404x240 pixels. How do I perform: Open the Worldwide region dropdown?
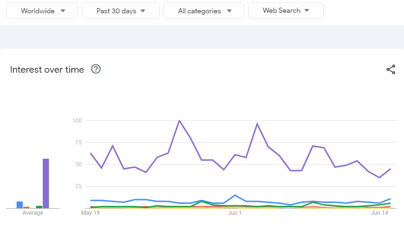(x=42, y=11)
